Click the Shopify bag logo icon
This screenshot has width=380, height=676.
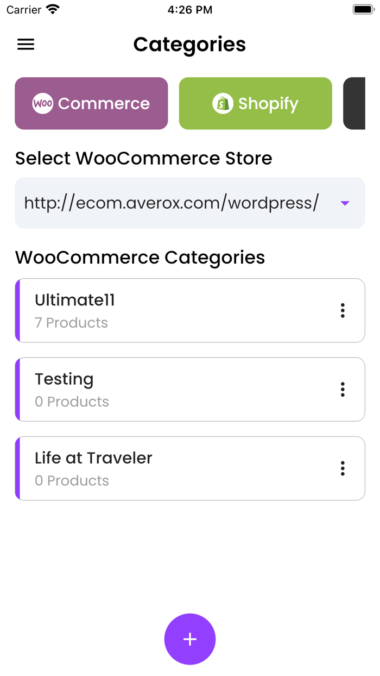(x=223, y=103)
